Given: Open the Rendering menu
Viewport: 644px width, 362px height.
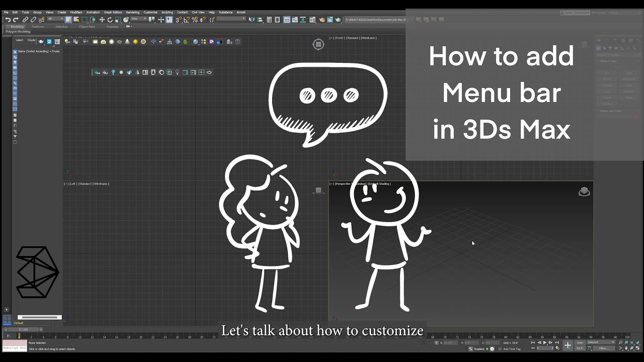Looking at the screenshot, I should tap(133, 12).
